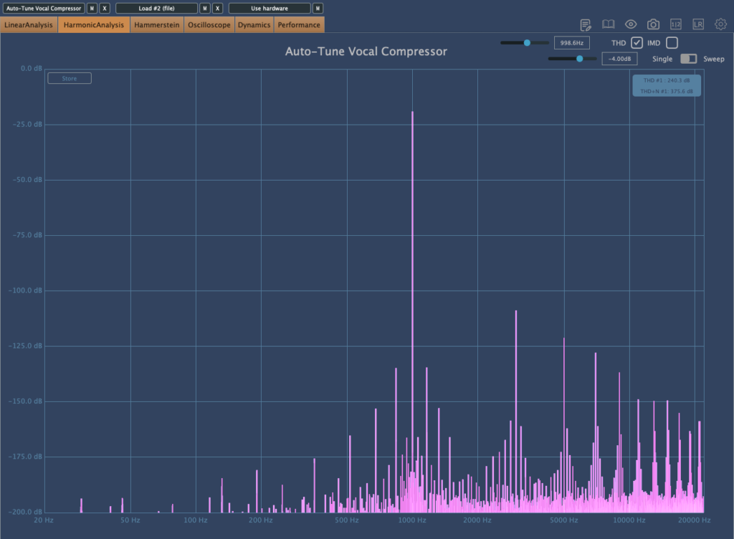Take a snapshot with the camera icon
The width and height of the screenshot is (734, 539).
653,24
